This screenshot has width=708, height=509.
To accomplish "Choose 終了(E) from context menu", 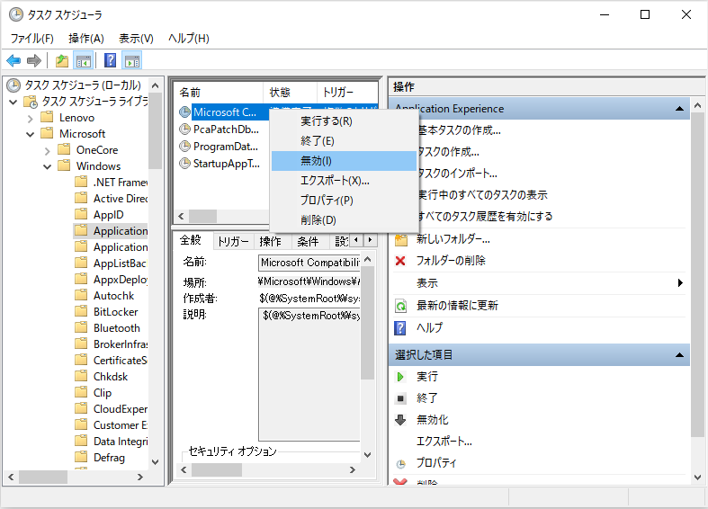I will pyautogui.click(x=344, y=141).
